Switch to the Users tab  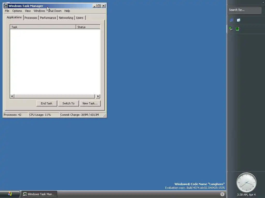[80, 18]
